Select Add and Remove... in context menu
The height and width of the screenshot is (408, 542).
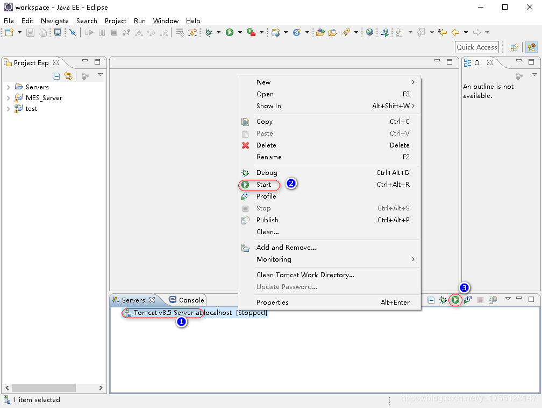(x=286, y=248)
